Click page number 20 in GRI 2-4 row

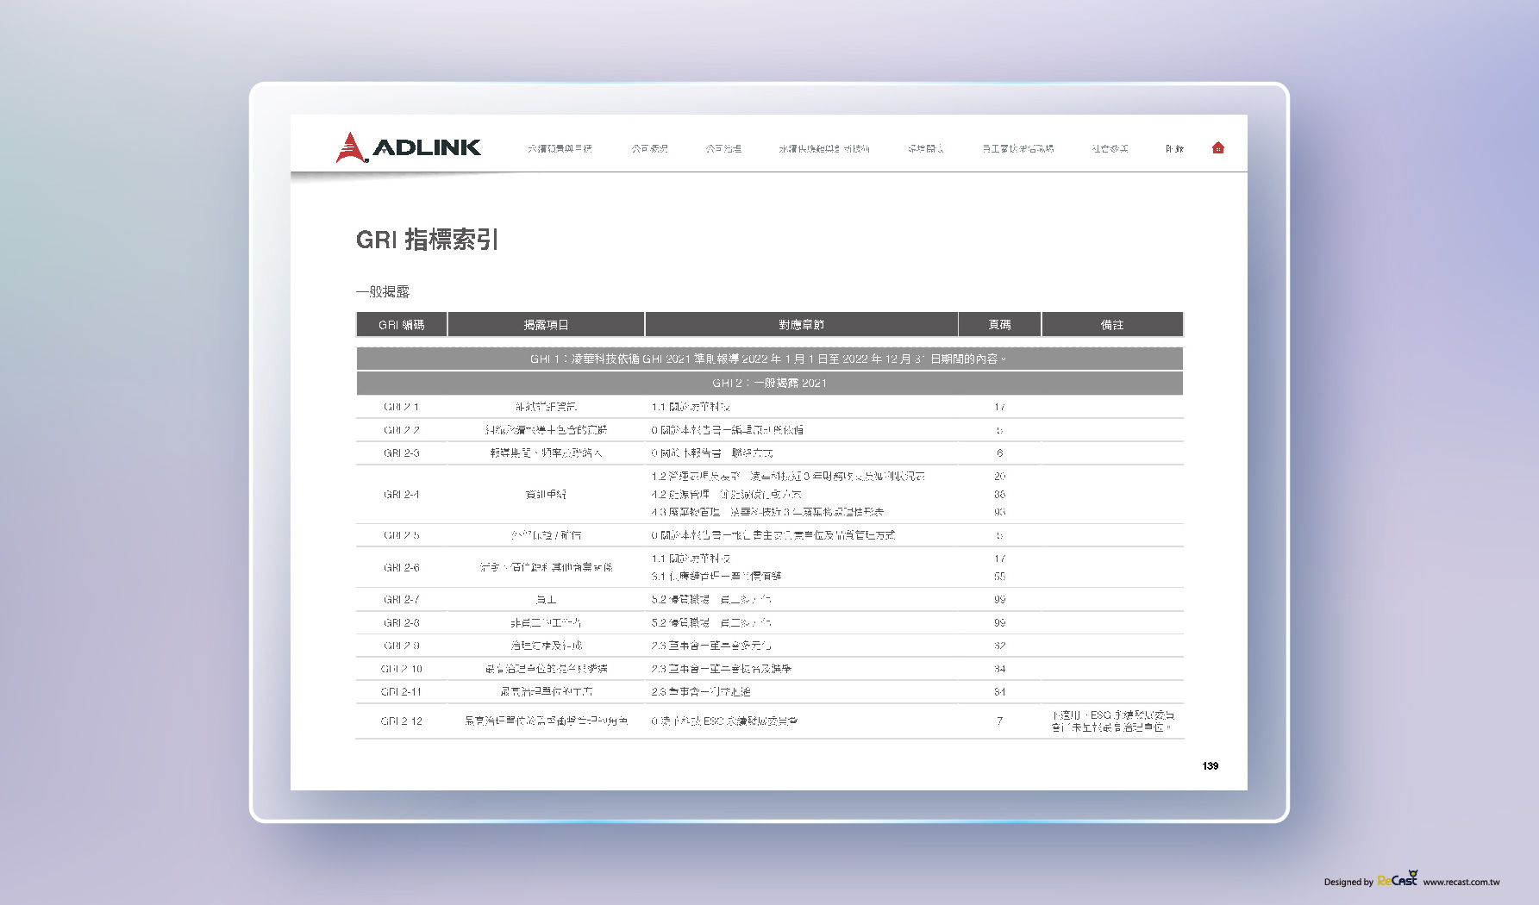pyautogui.click(x=999, y=477)
